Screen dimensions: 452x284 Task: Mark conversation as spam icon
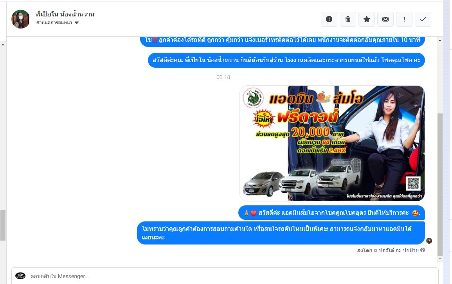[329, 19]
